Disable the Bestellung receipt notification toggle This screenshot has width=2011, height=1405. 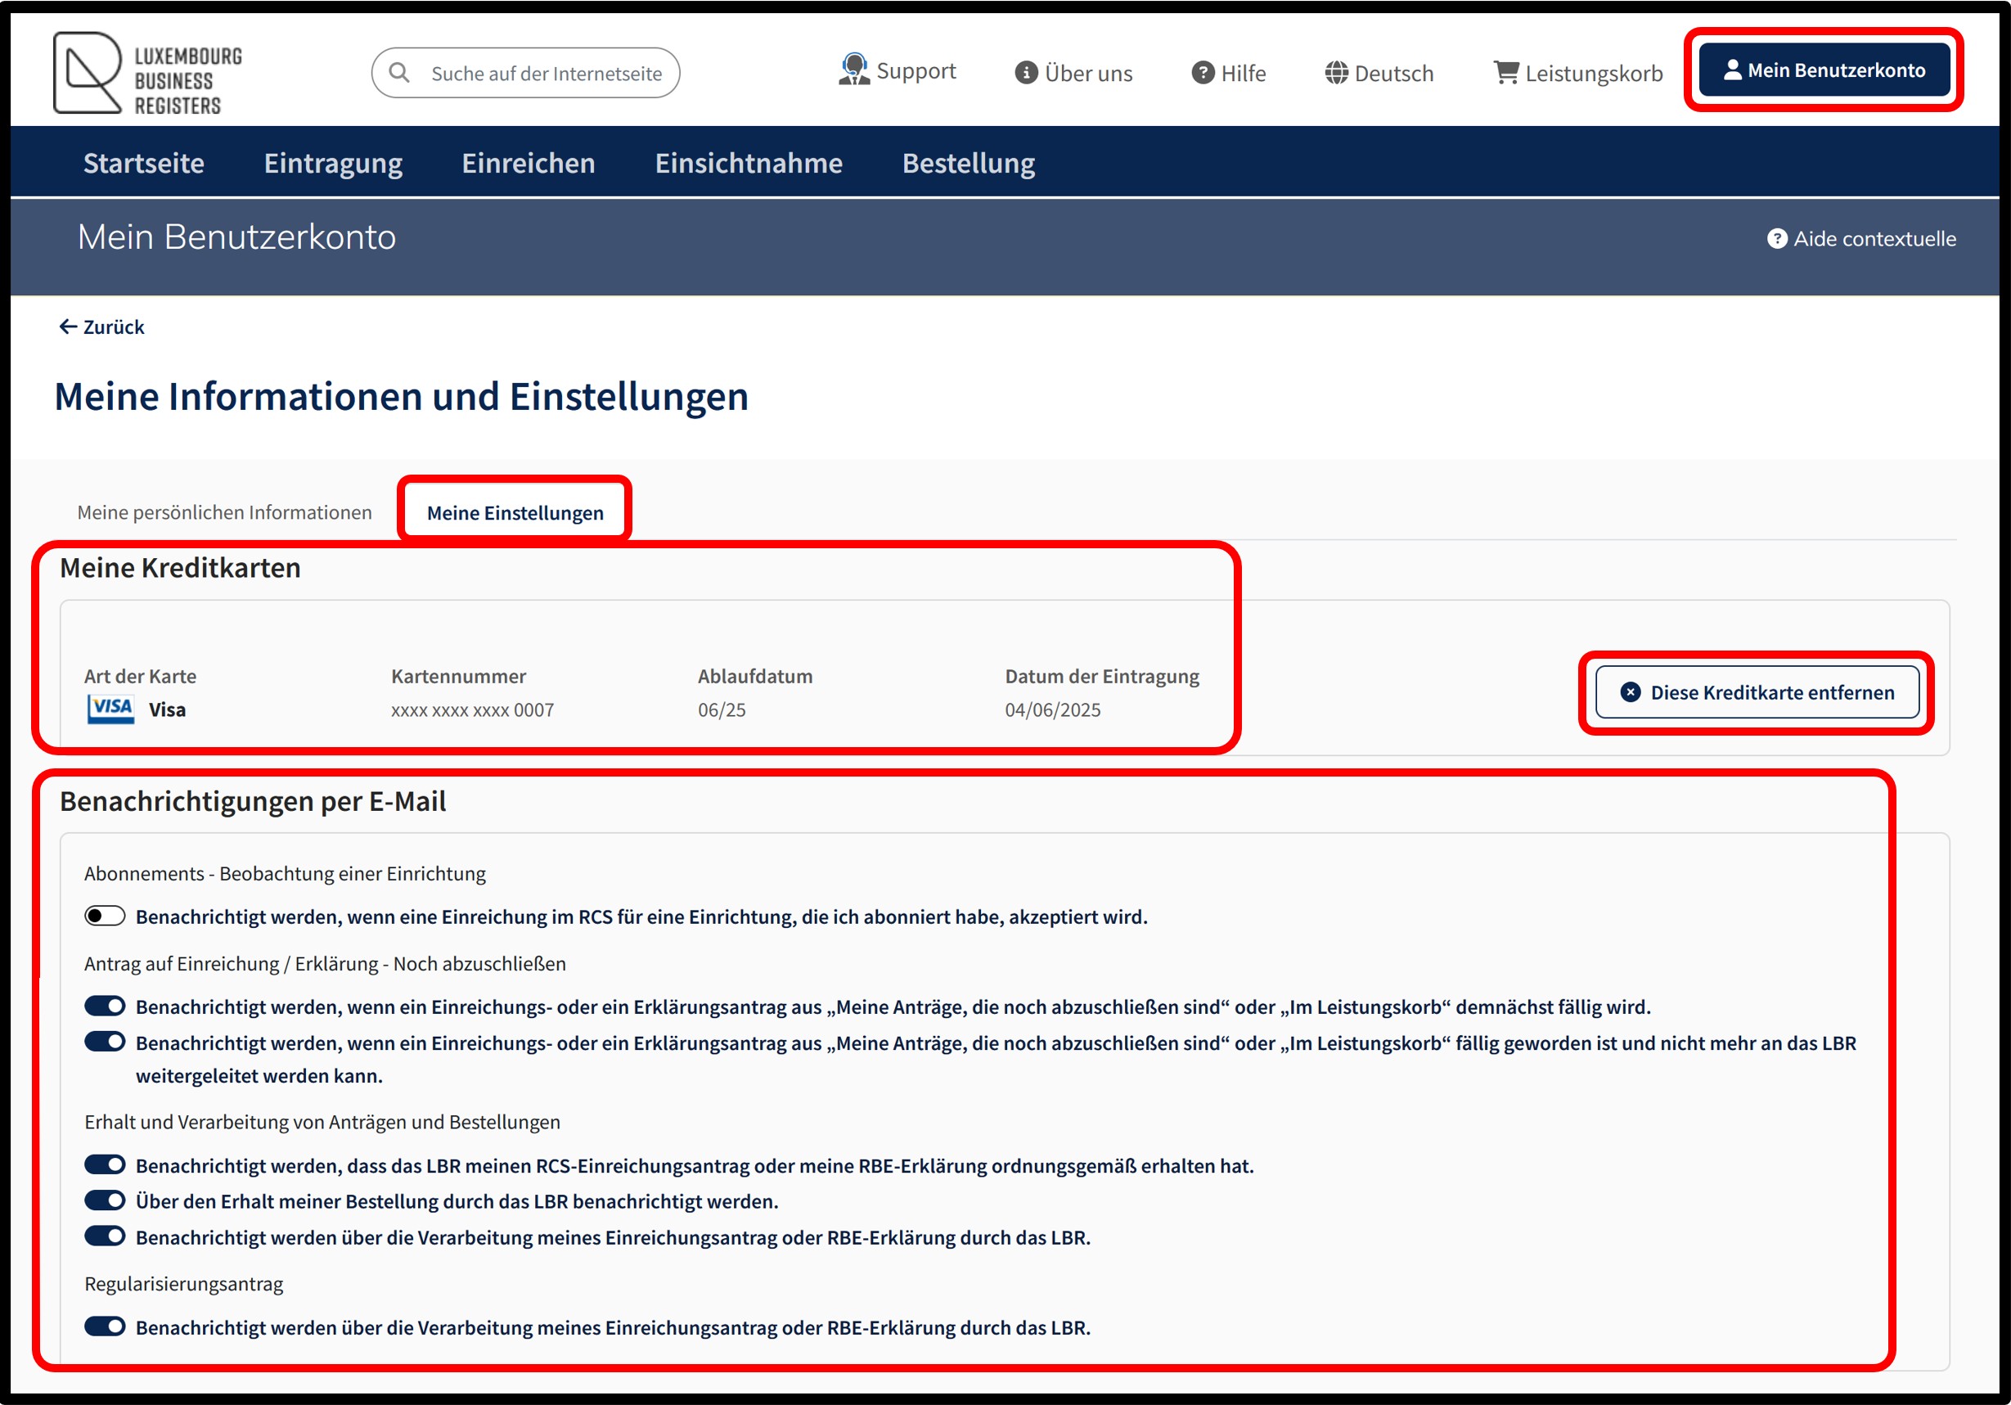[104, 1200]
